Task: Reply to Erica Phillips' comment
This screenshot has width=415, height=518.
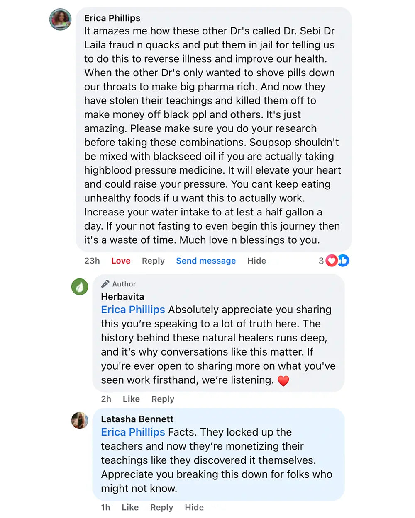Action: click(153, 261)
